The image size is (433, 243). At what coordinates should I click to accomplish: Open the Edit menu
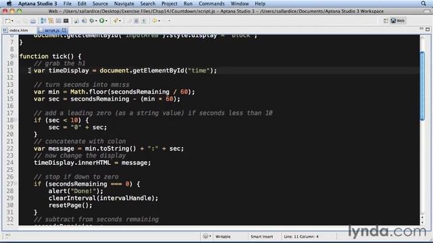(x=82, y=3)
